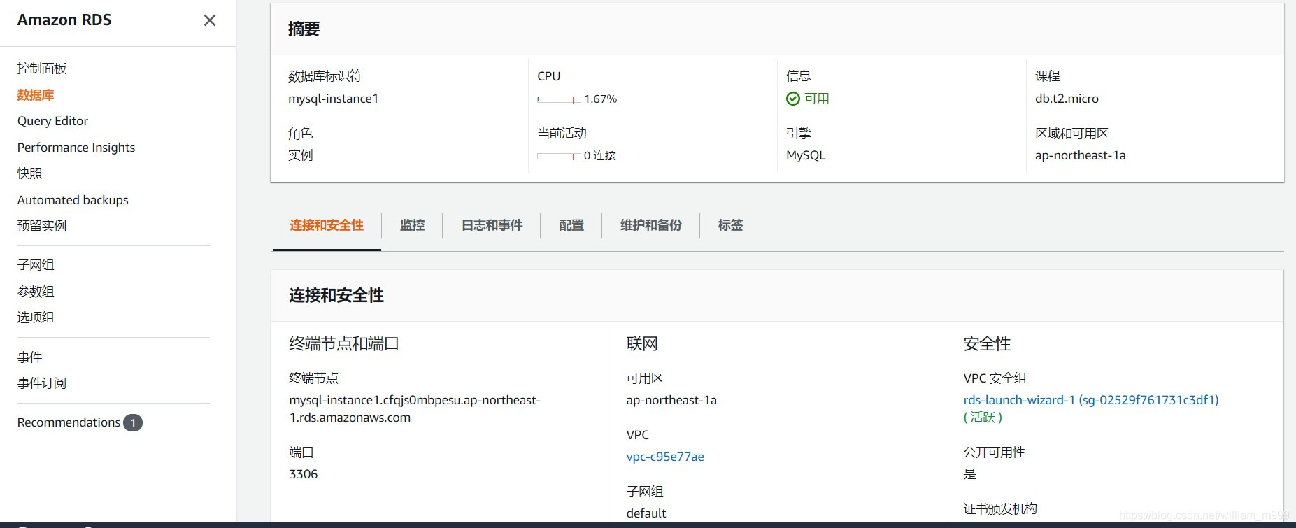Click the 公开可用性 value 是
Screen dimensions: 1296x528
click(x=970, y=474)
